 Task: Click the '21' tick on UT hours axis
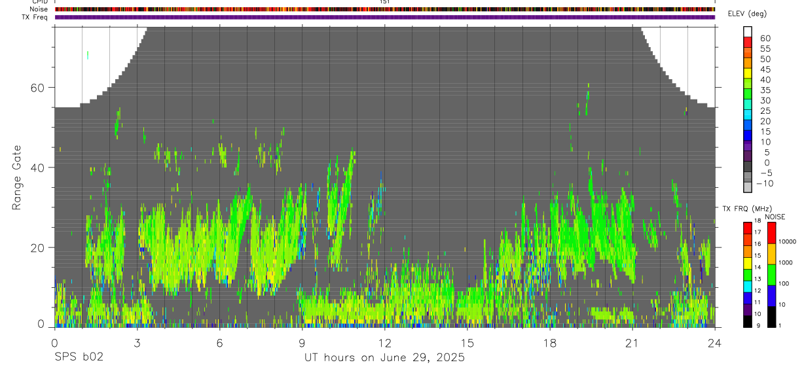[x=632, y=343]
